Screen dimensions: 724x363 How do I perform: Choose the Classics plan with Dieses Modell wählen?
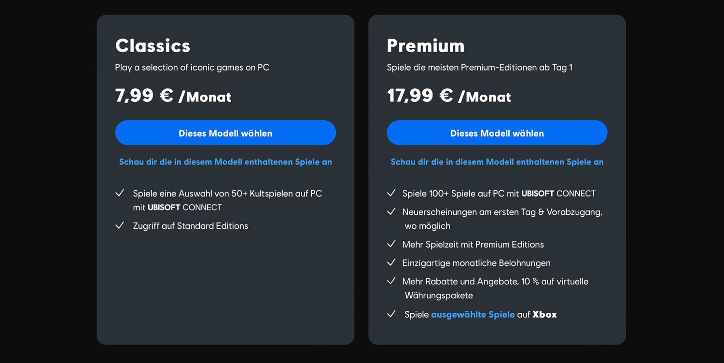click(x=225, y=133)
